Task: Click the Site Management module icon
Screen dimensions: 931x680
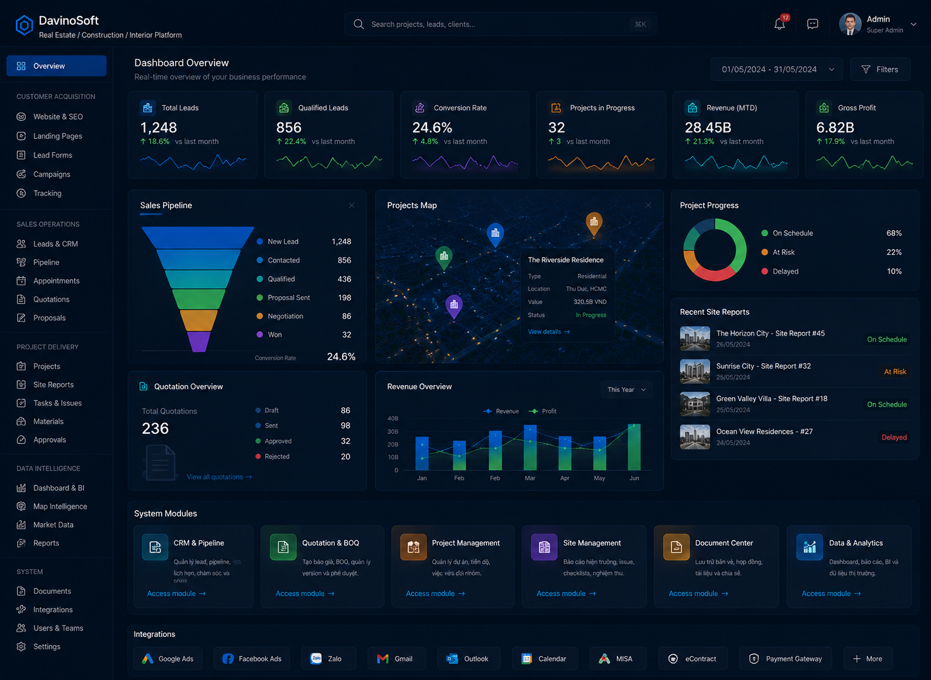Action: click(x=544, y=547)
